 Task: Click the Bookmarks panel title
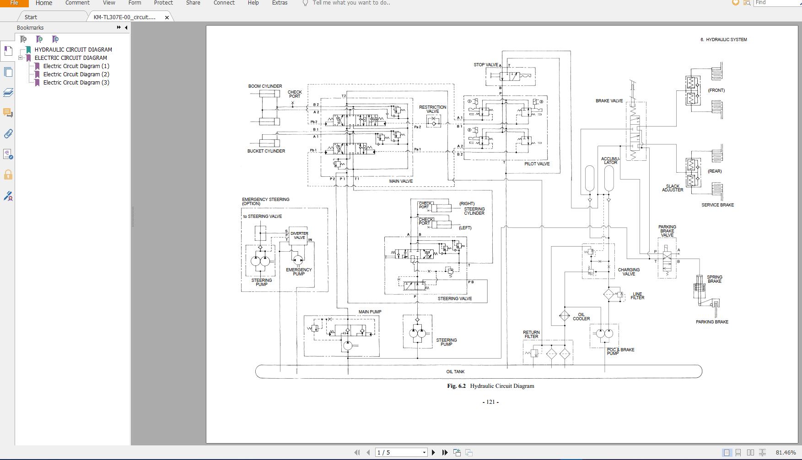(x=30, y=27)
